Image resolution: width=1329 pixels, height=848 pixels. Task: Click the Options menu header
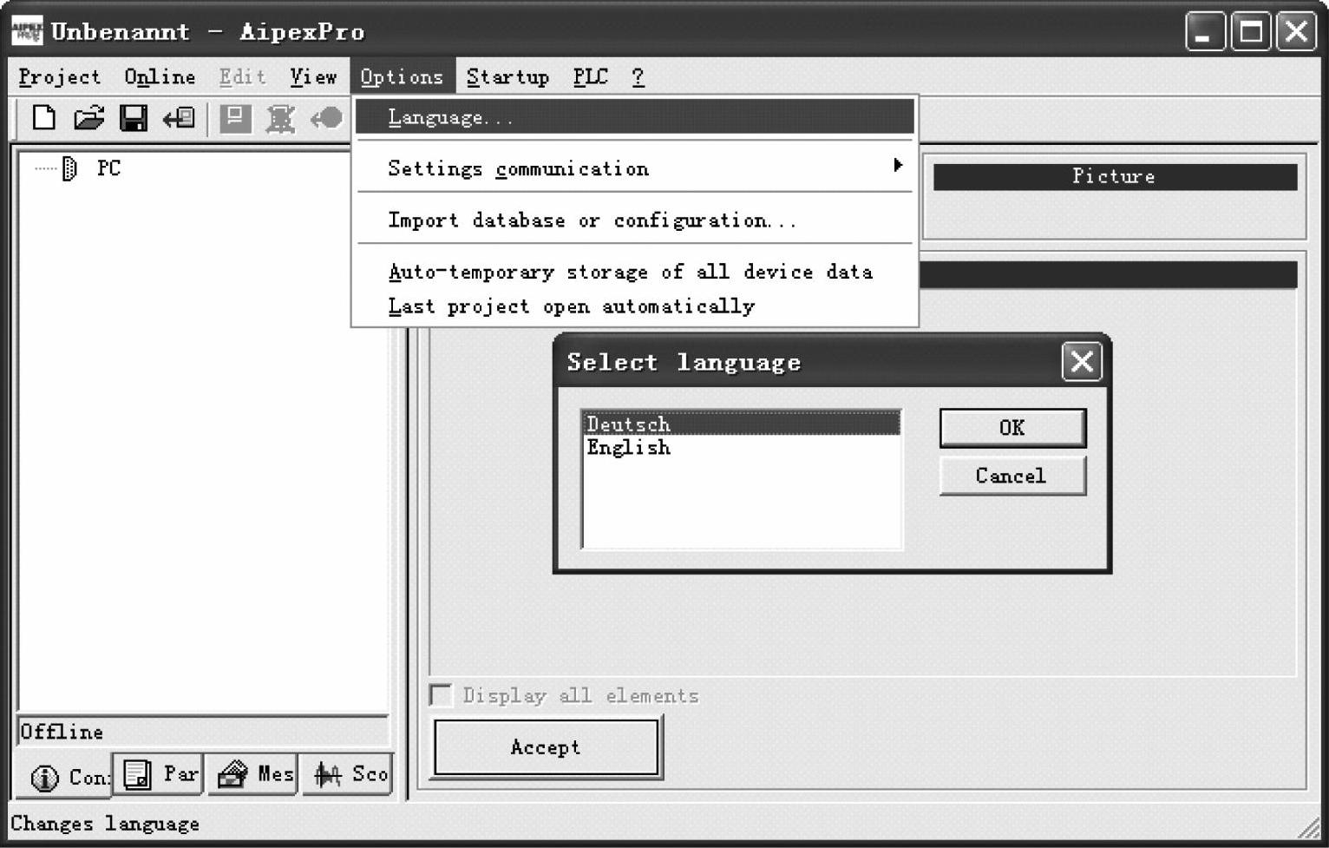pos(402,77)
